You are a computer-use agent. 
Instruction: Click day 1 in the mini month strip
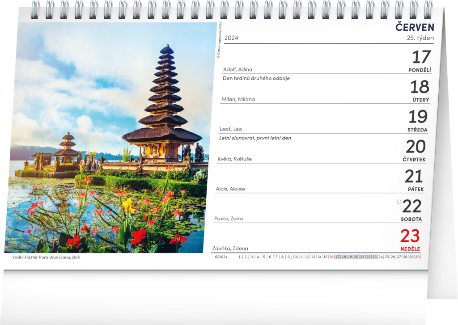(240, 257)
